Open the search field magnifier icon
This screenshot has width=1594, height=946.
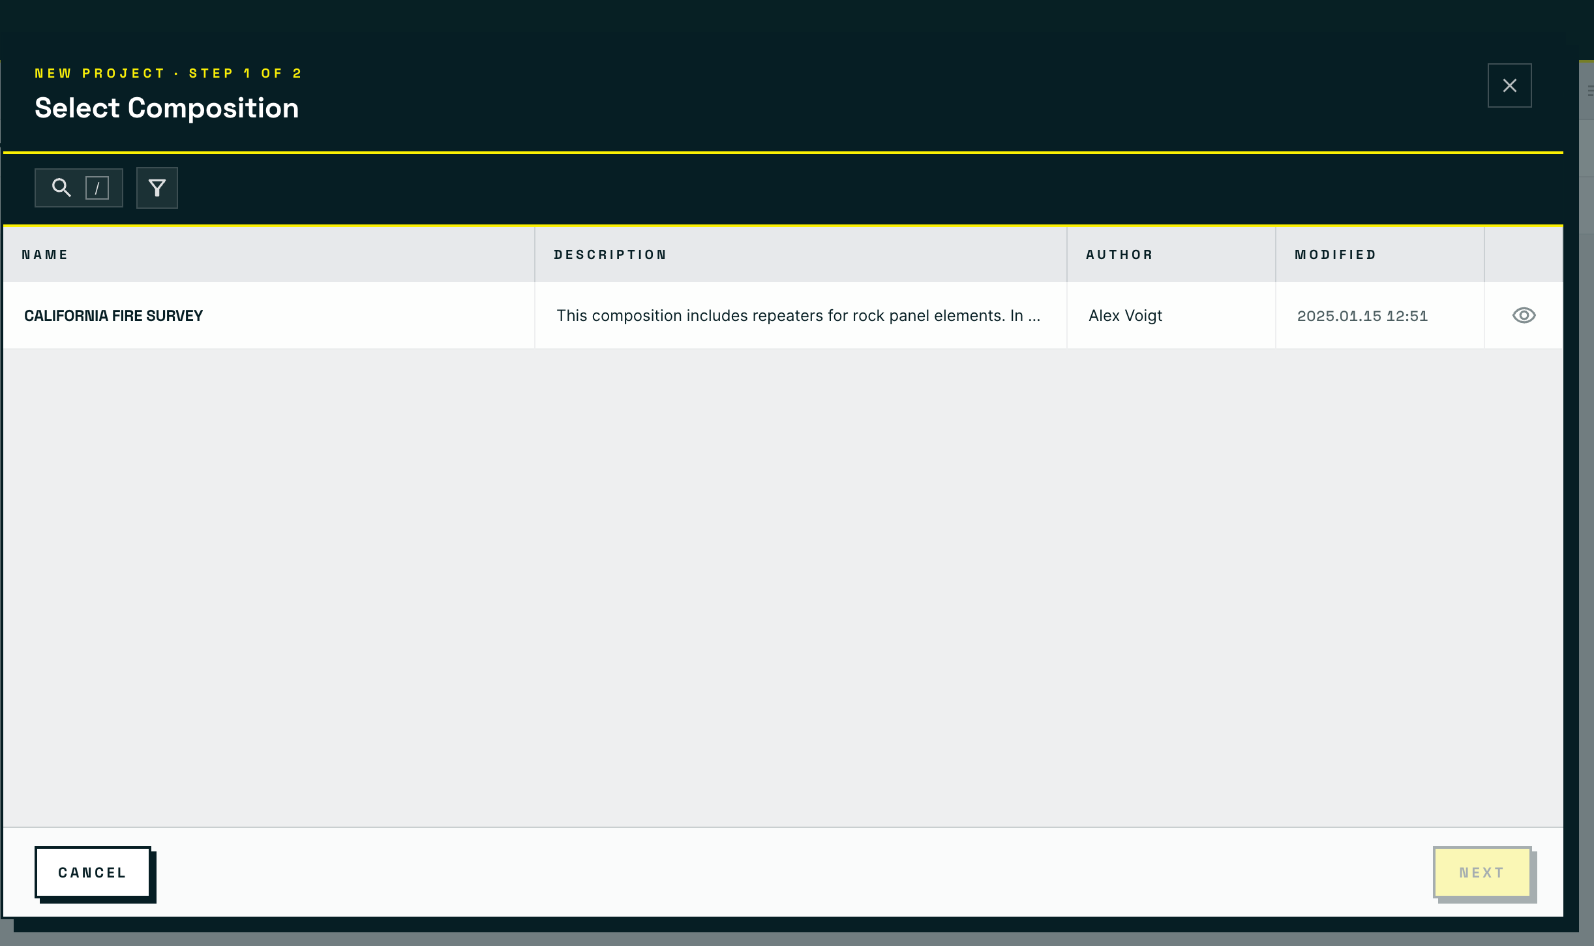(x=61, y=188)
